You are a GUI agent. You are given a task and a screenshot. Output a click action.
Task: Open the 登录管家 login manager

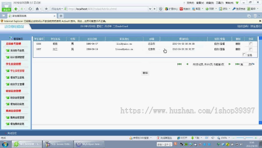click(239, 9)
